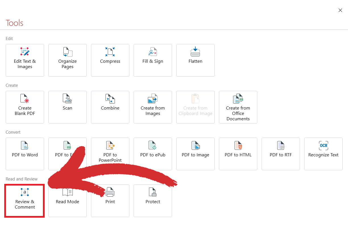
Task: Open the Organize Pages tool
Action: 67,60
